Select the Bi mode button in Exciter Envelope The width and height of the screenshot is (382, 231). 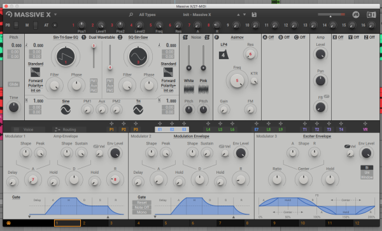point(367,167)
